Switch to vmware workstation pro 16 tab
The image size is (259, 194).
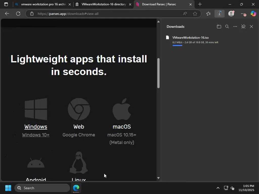point(43,4)
